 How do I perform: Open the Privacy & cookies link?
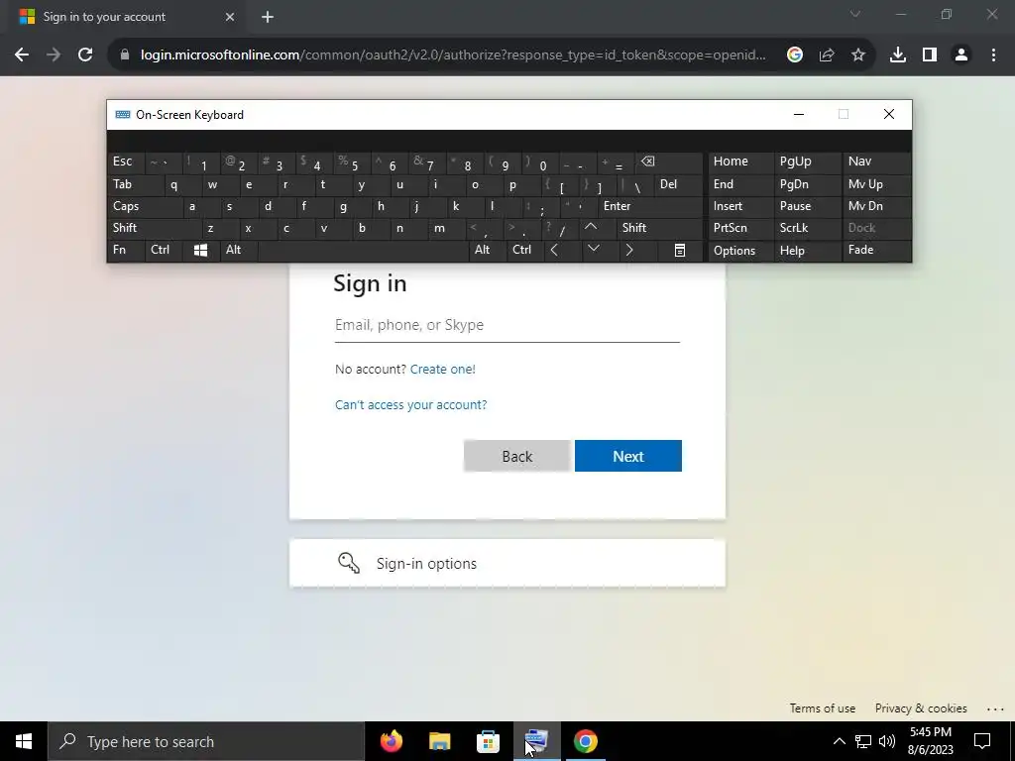coord(921,707)
